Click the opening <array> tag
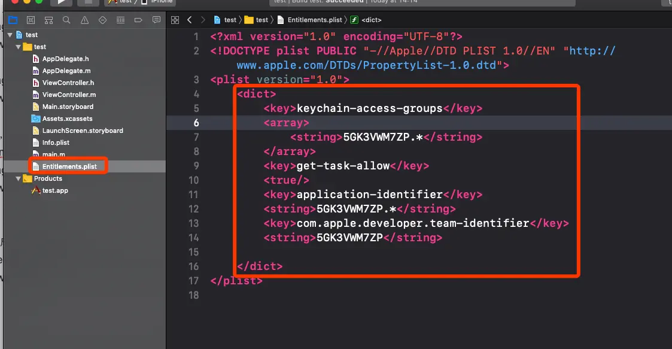This screenshot has width=672, height=349. tap(286, 123)
